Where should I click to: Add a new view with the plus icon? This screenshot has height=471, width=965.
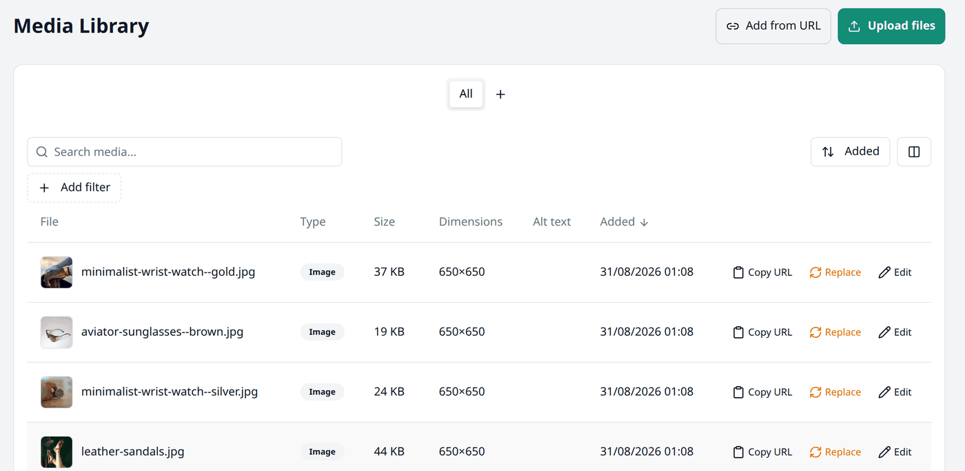(501, 94)
